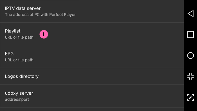Open the Playlist setting row
Viewport: 197px width, 111px height.
[92, 34]
